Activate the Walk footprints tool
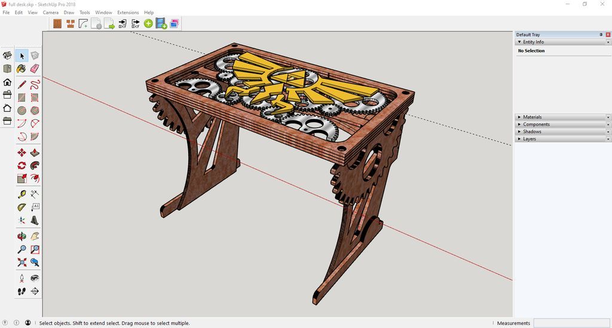 (x=22, y=291)
